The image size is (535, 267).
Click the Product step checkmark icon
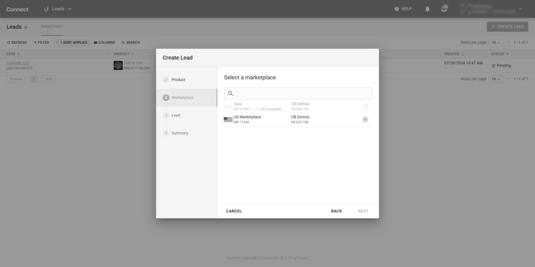(x=166, y=80)
